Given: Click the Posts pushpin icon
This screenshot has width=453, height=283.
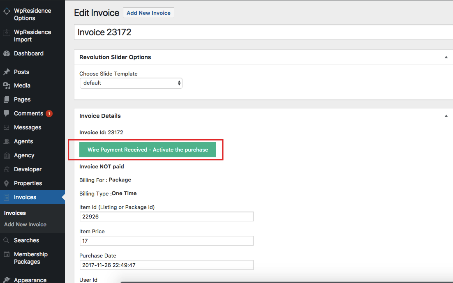Looking at the screenshot, I should [7, 72].
